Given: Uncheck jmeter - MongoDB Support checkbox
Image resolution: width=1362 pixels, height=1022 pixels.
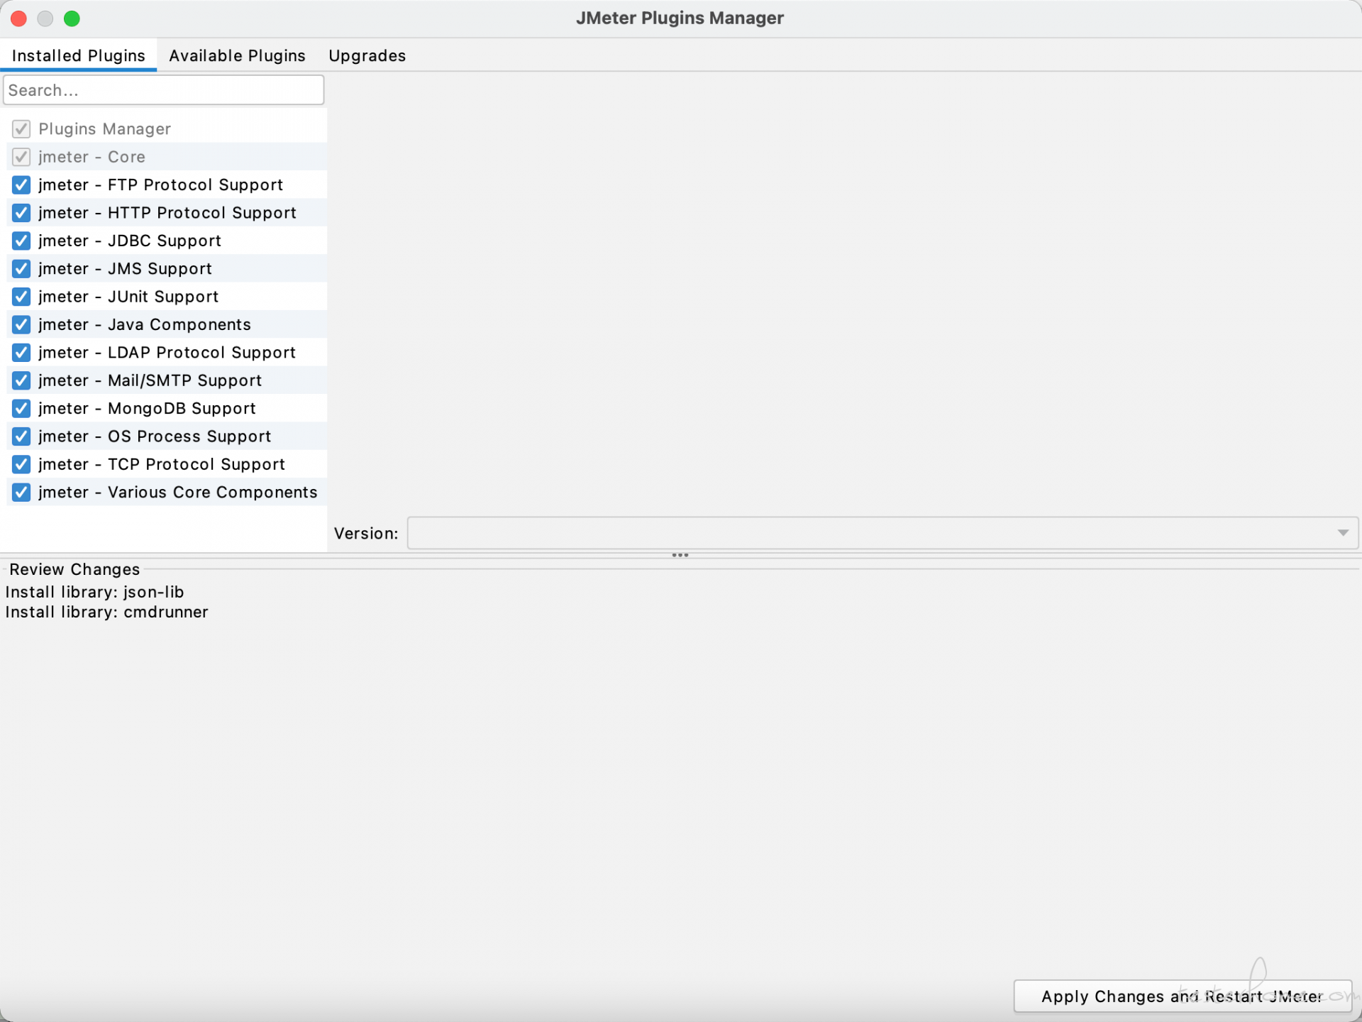Looking at the screenshot, I should (21, 409).
